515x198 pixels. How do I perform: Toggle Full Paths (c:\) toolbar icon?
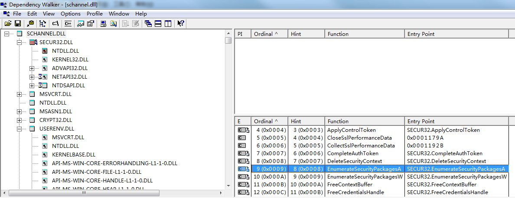[x=55, y=23]
